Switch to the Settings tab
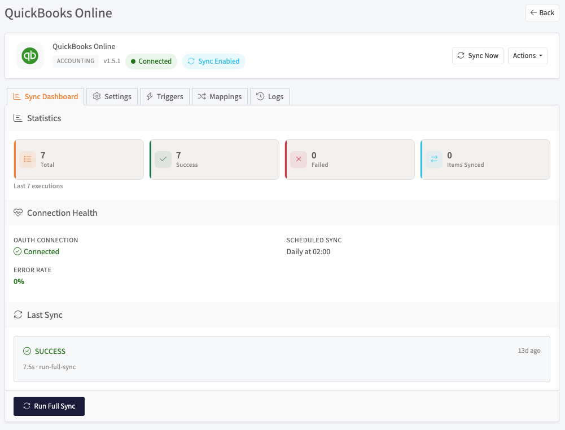This screenshot has height=430, width=565. tap(112, 96)
